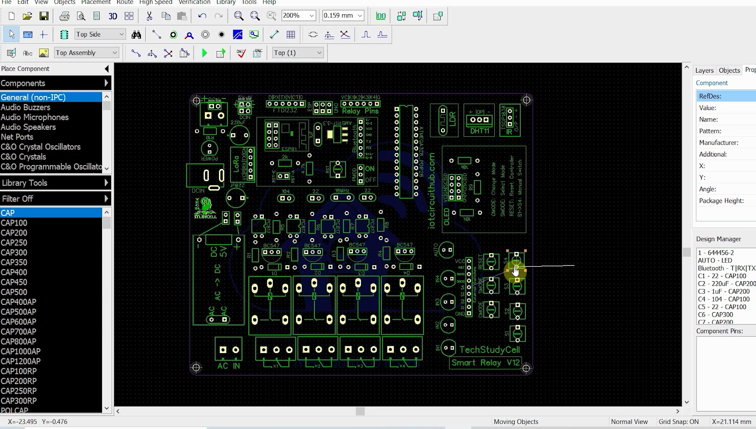This screenshot has width=756, height=429.
Task: Open the 3D board preview
Action: tap(113, 16)
